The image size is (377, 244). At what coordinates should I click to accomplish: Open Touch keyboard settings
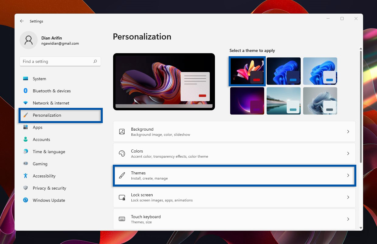point(348,219)
